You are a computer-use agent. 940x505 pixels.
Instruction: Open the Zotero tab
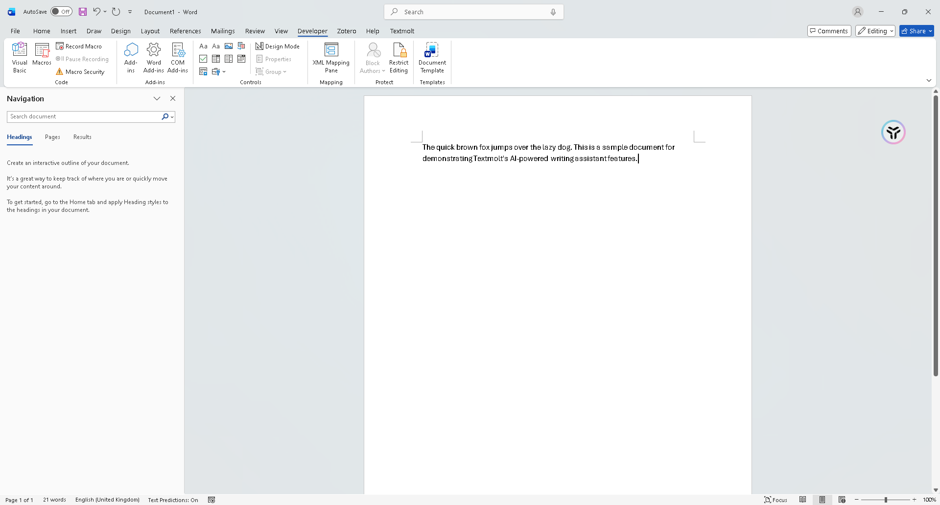point(347,31)
